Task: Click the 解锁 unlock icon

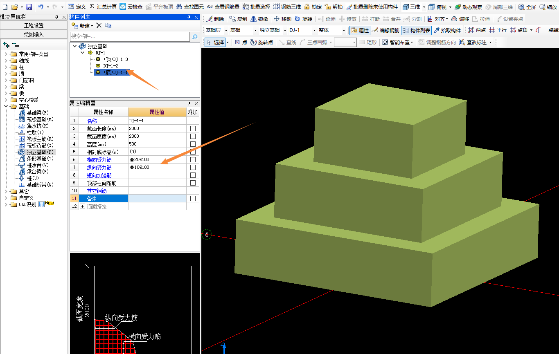Action: click(334, 7)
